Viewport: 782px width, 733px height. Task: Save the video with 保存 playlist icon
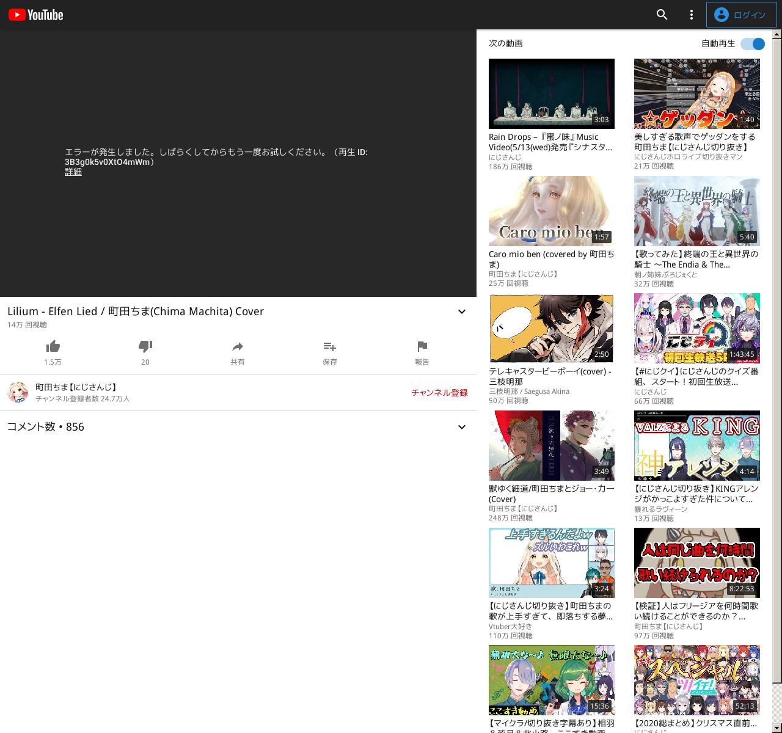[x=330, y=347]
